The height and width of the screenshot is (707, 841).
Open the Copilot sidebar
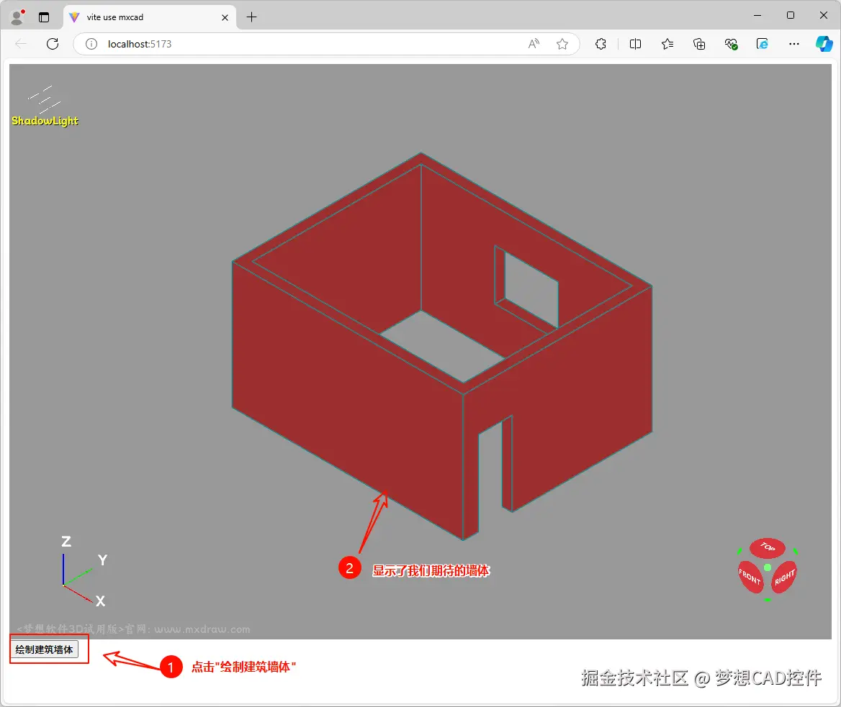click(x=824, y=44)
